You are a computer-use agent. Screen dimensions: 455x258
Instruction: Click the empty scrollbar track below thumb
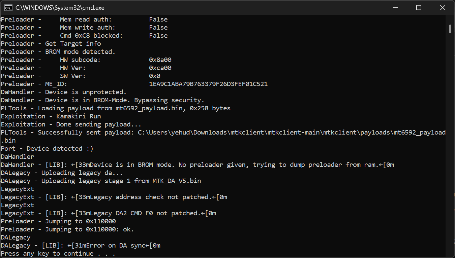pos(450,145)
